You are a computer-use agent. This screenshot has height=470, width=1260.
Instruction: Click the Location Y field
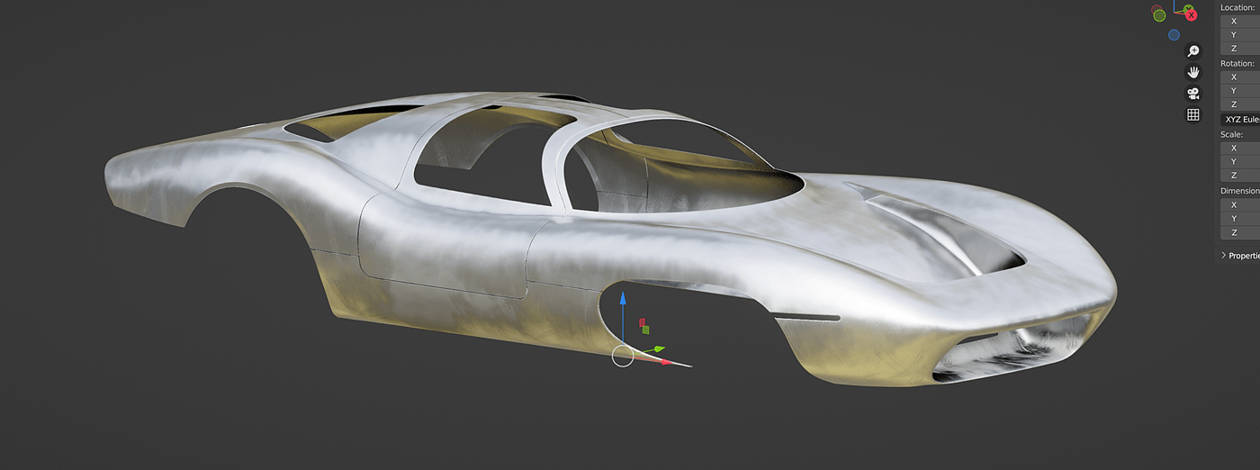click(1240, 34)
